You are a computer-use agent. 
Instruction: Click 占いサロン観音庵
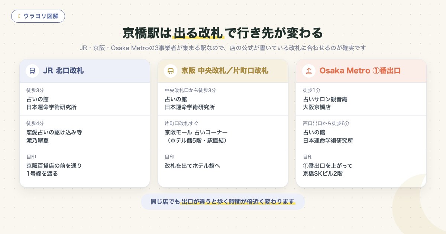325,99
